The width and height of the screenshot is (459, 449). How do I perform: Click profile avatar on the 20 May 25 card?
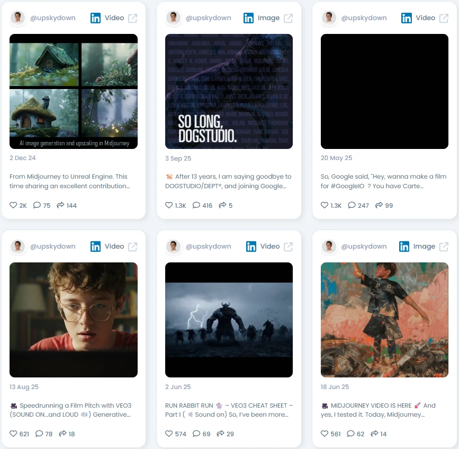(x=329, y=18)
